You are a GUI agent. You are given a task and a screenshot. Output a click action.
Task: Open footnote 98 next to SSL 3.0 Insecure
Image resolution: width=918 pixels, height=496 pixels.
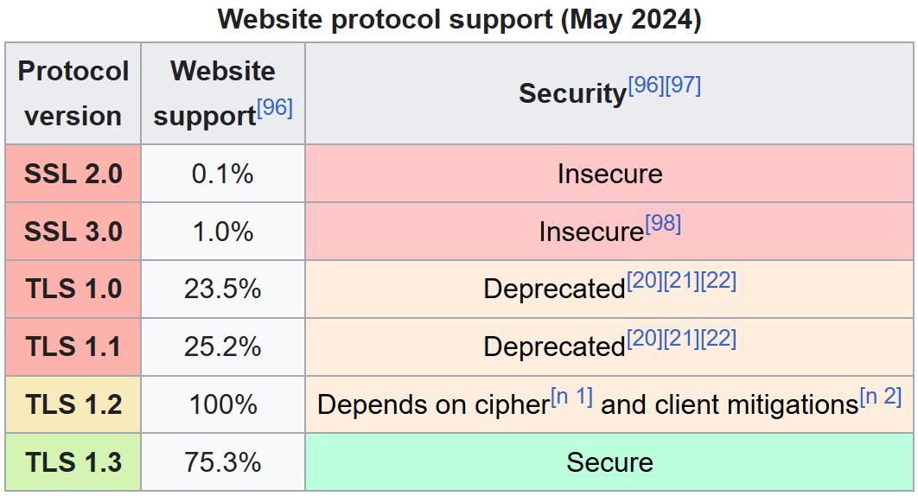coord(663,225)
